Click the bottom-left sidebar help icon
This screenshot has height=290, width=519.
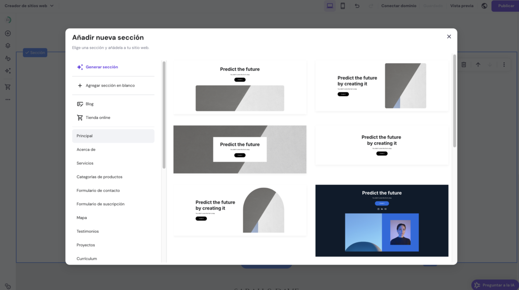click(8, 286)
